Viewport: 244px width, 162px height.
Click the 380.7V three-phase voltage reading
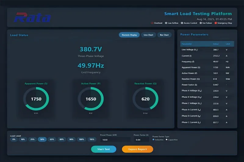(91, 49)
